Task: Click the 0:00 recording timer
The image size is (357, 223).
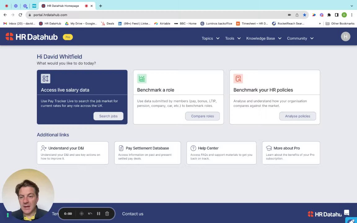Action: [x=68, y=213]
